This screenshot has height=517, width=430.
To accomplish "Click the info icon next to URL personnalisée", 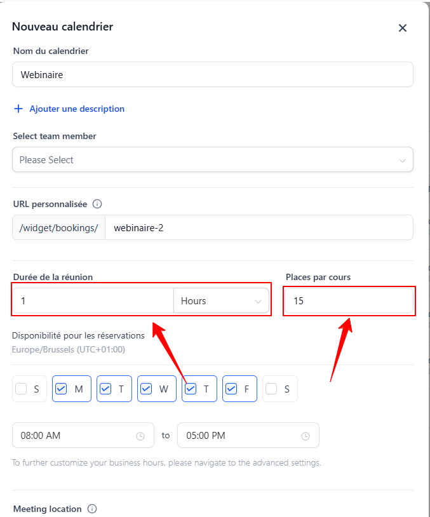I will [97, 204].
